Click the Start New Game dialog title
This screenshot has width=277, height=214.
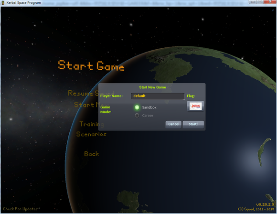[153, 87]
